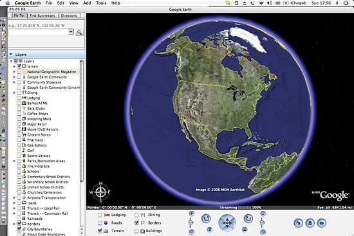Switch to the Directions tab
The image size is (354, 236).
click(69, 15)
